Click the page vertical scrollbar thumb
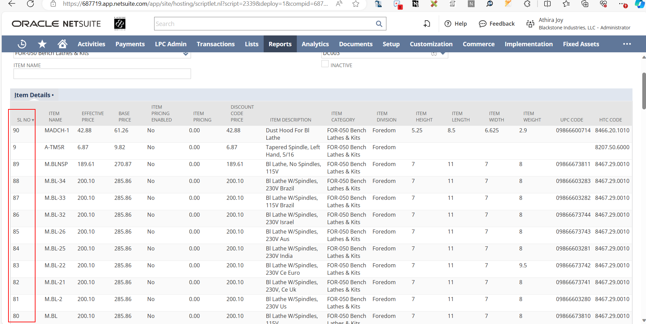The image size is (646, 324). click(x=644, y=90)
